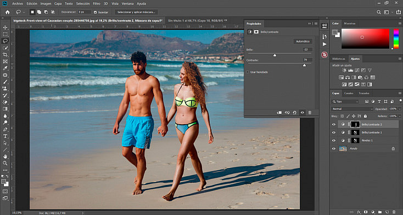Switch to the Trazados tab
403x215 pixels.
click(x=364, y=93)
